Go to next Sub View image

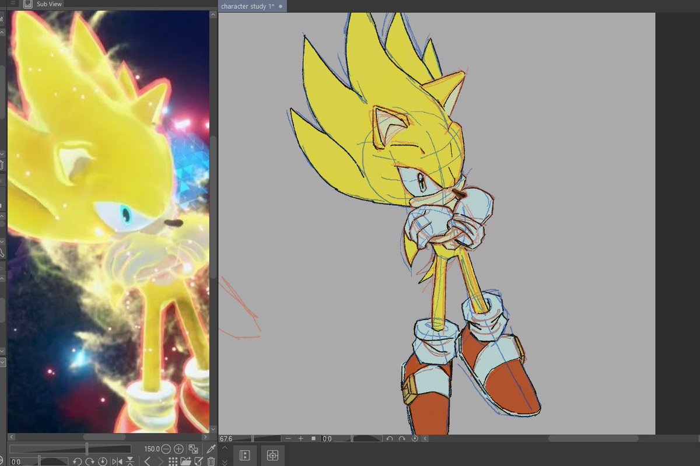[x=160, y=461]
